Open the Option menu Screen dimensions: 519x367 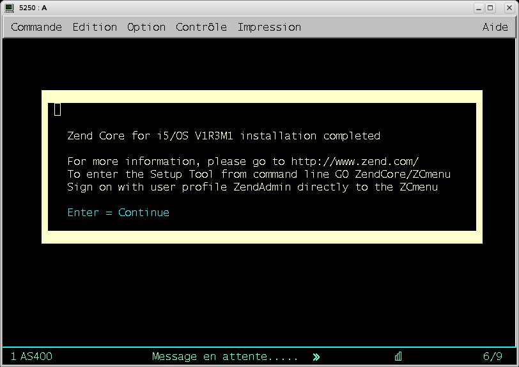[146, 27]
